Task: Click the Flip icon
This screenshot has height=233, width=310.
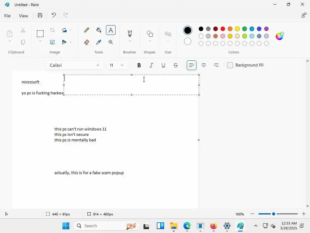Action: [x=64, y=42]
